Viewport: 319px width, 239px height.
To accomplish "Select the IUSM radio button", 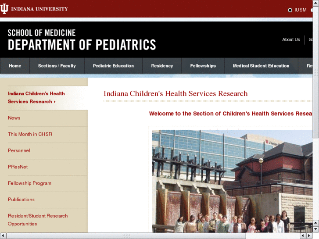I will coord(290,10).
